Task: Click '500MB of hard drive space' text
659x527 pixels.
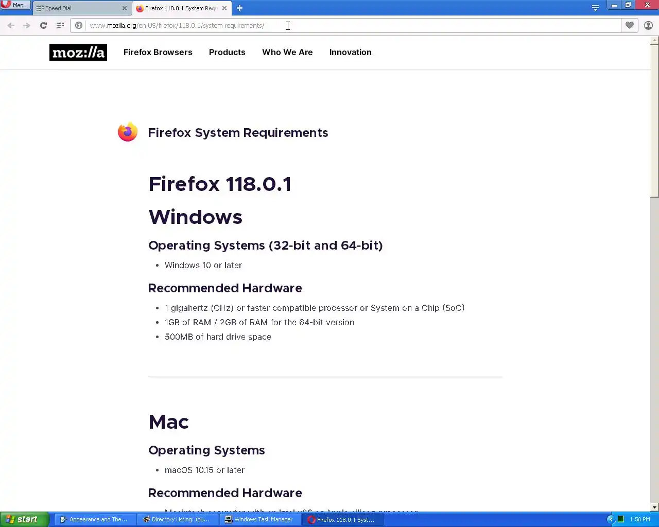Action: point(218,337)
